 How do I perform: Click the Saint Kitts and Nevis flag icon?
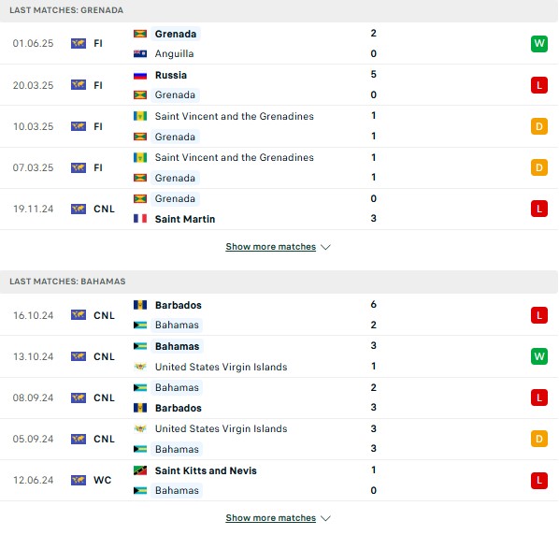140,470
